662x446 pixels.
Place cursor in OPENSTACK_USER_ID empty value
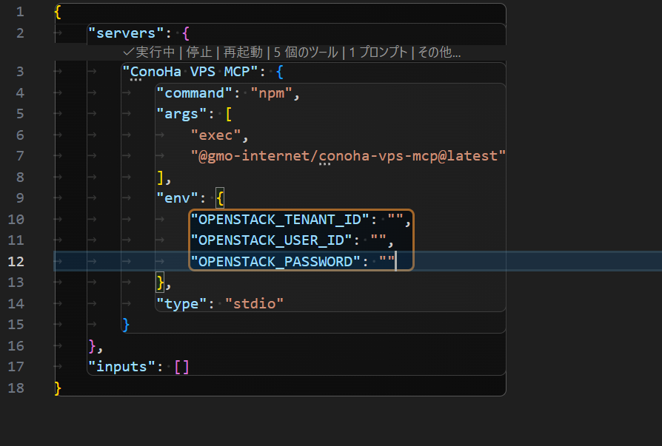pos(378,240)
